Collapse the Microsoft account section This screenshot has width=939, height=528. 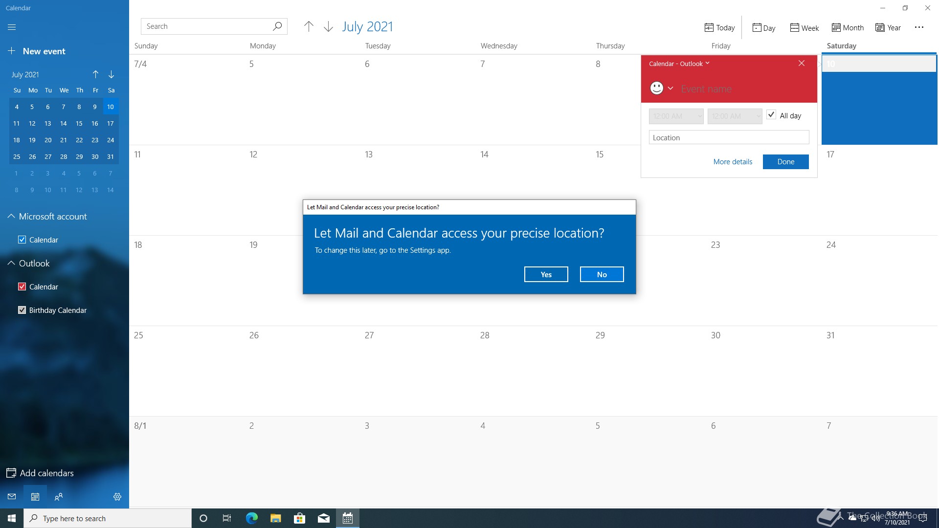click(x=11, y=216)
